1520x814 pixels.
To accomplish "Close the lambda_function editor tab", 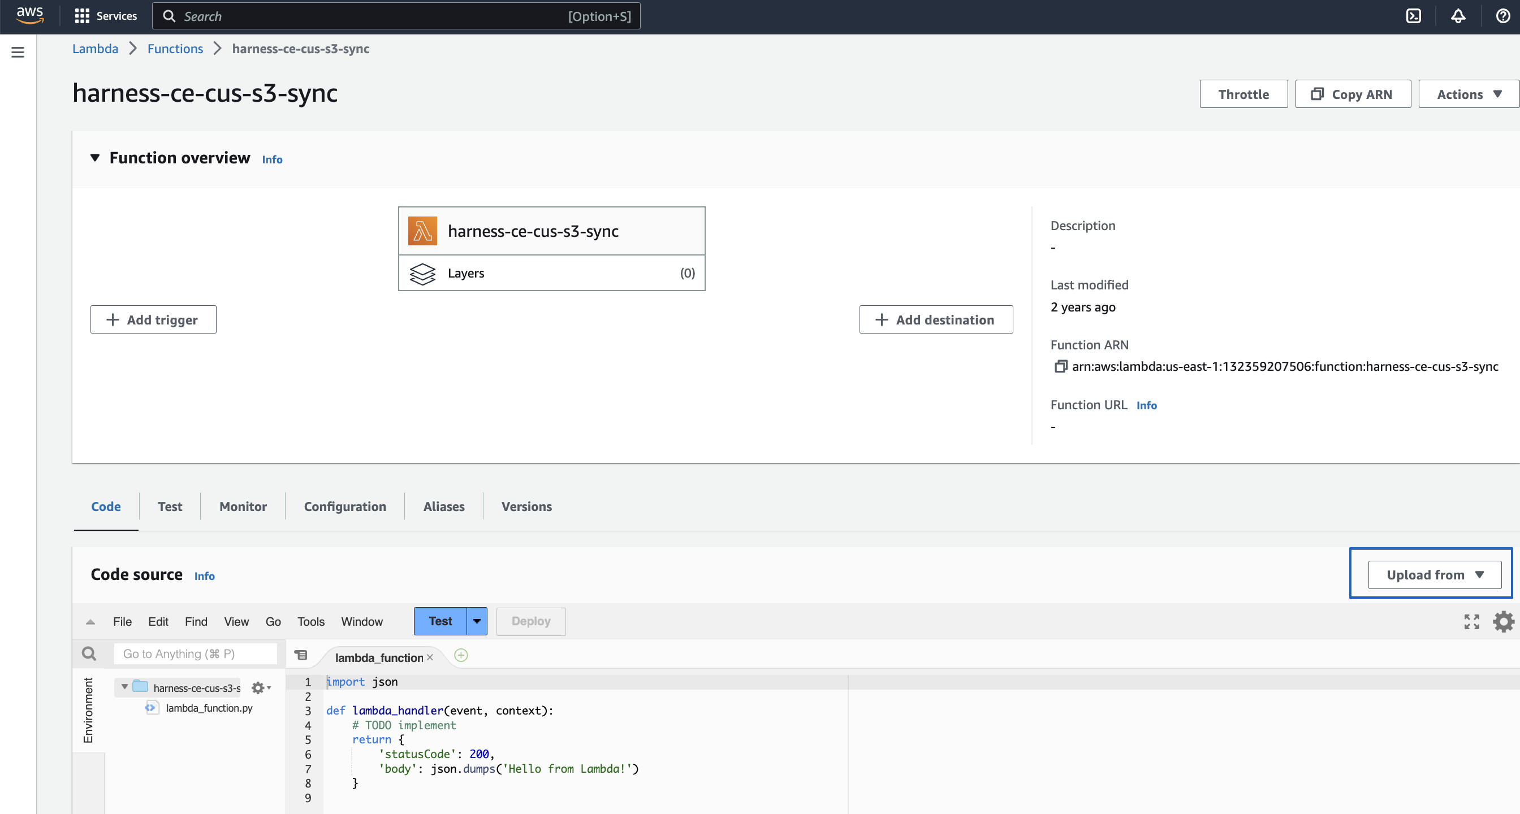I will [x=430, y=657].
